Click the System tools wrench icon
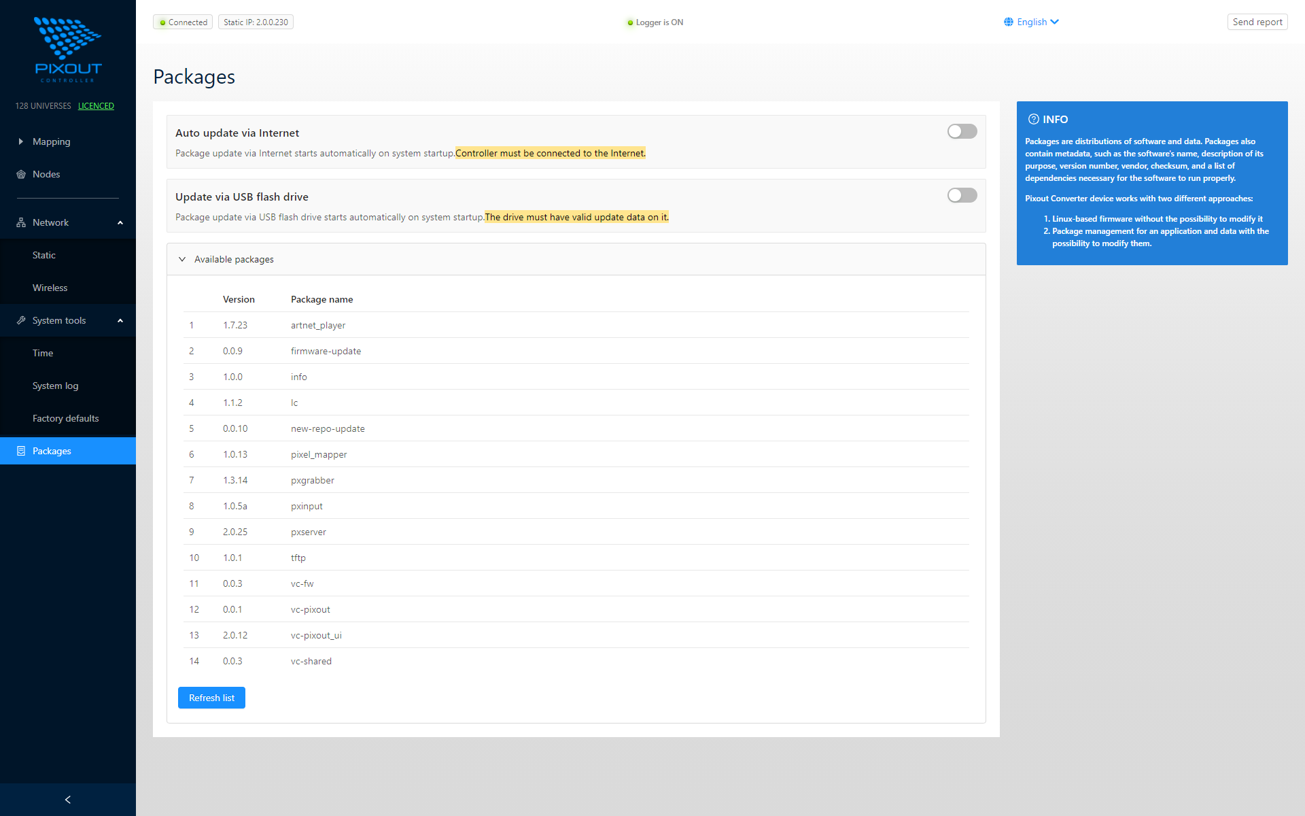 pyautogui.click(x=21, y=320)
